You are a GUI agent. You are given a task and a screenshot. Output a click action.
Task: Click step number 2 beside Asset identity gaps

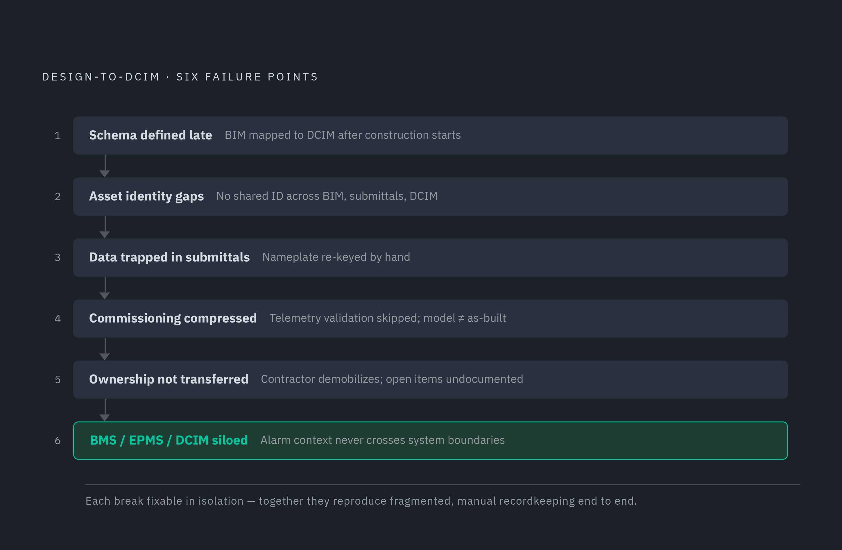point(58,197)
